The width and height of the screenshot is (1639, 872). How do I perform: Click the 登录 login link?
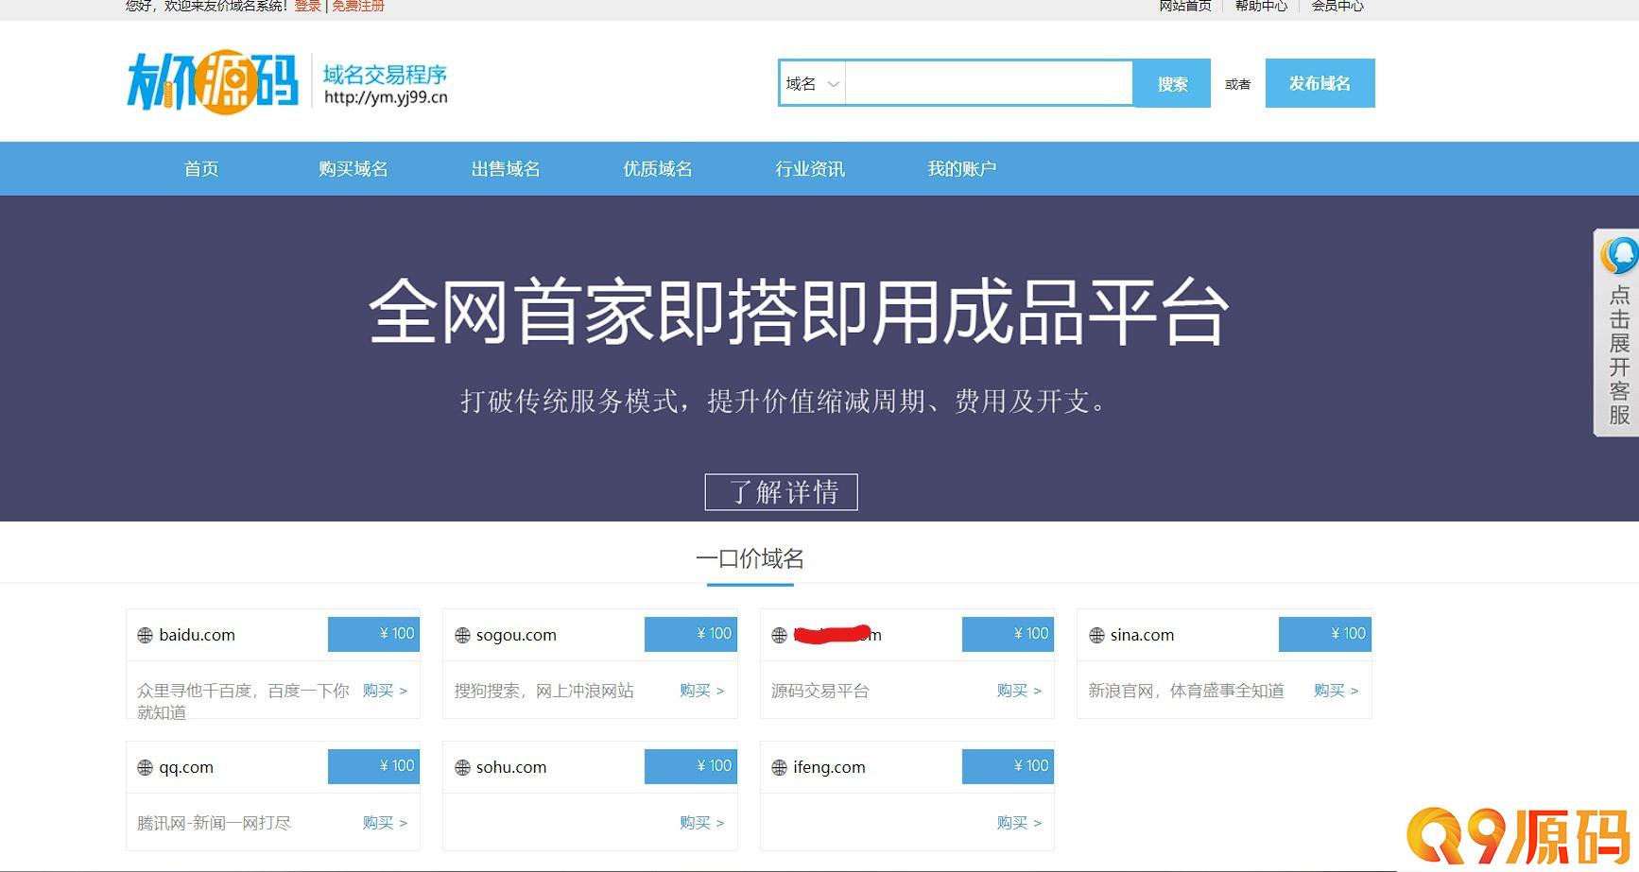tap(308, 6)
